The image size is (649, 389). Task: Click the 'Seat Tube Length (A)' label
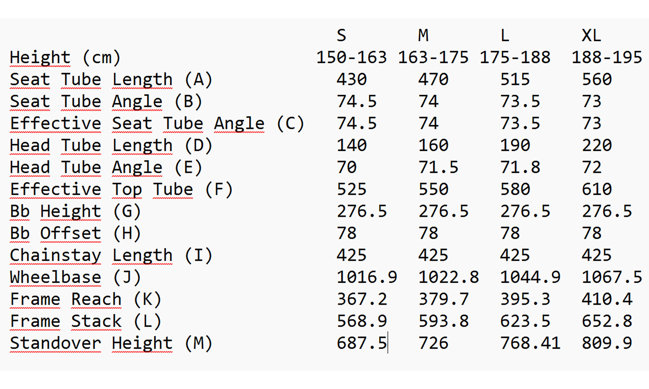(111, 80)
